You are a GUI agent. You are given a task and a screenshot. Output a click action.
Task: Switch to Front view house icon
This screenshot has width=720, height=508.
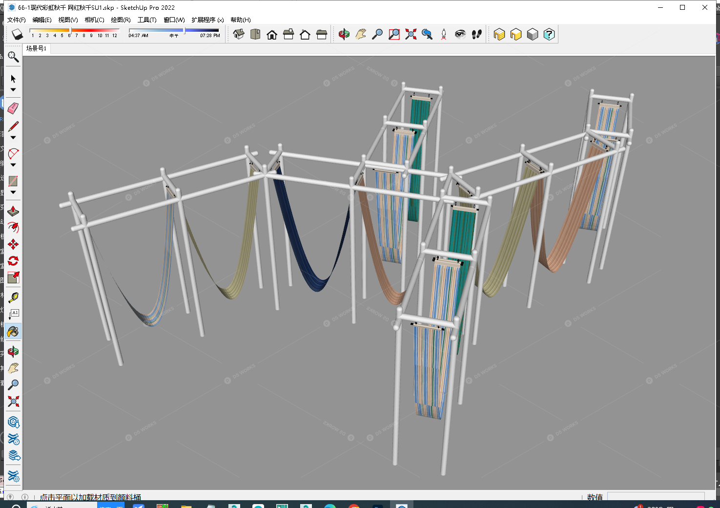click(x=272, y=34)
